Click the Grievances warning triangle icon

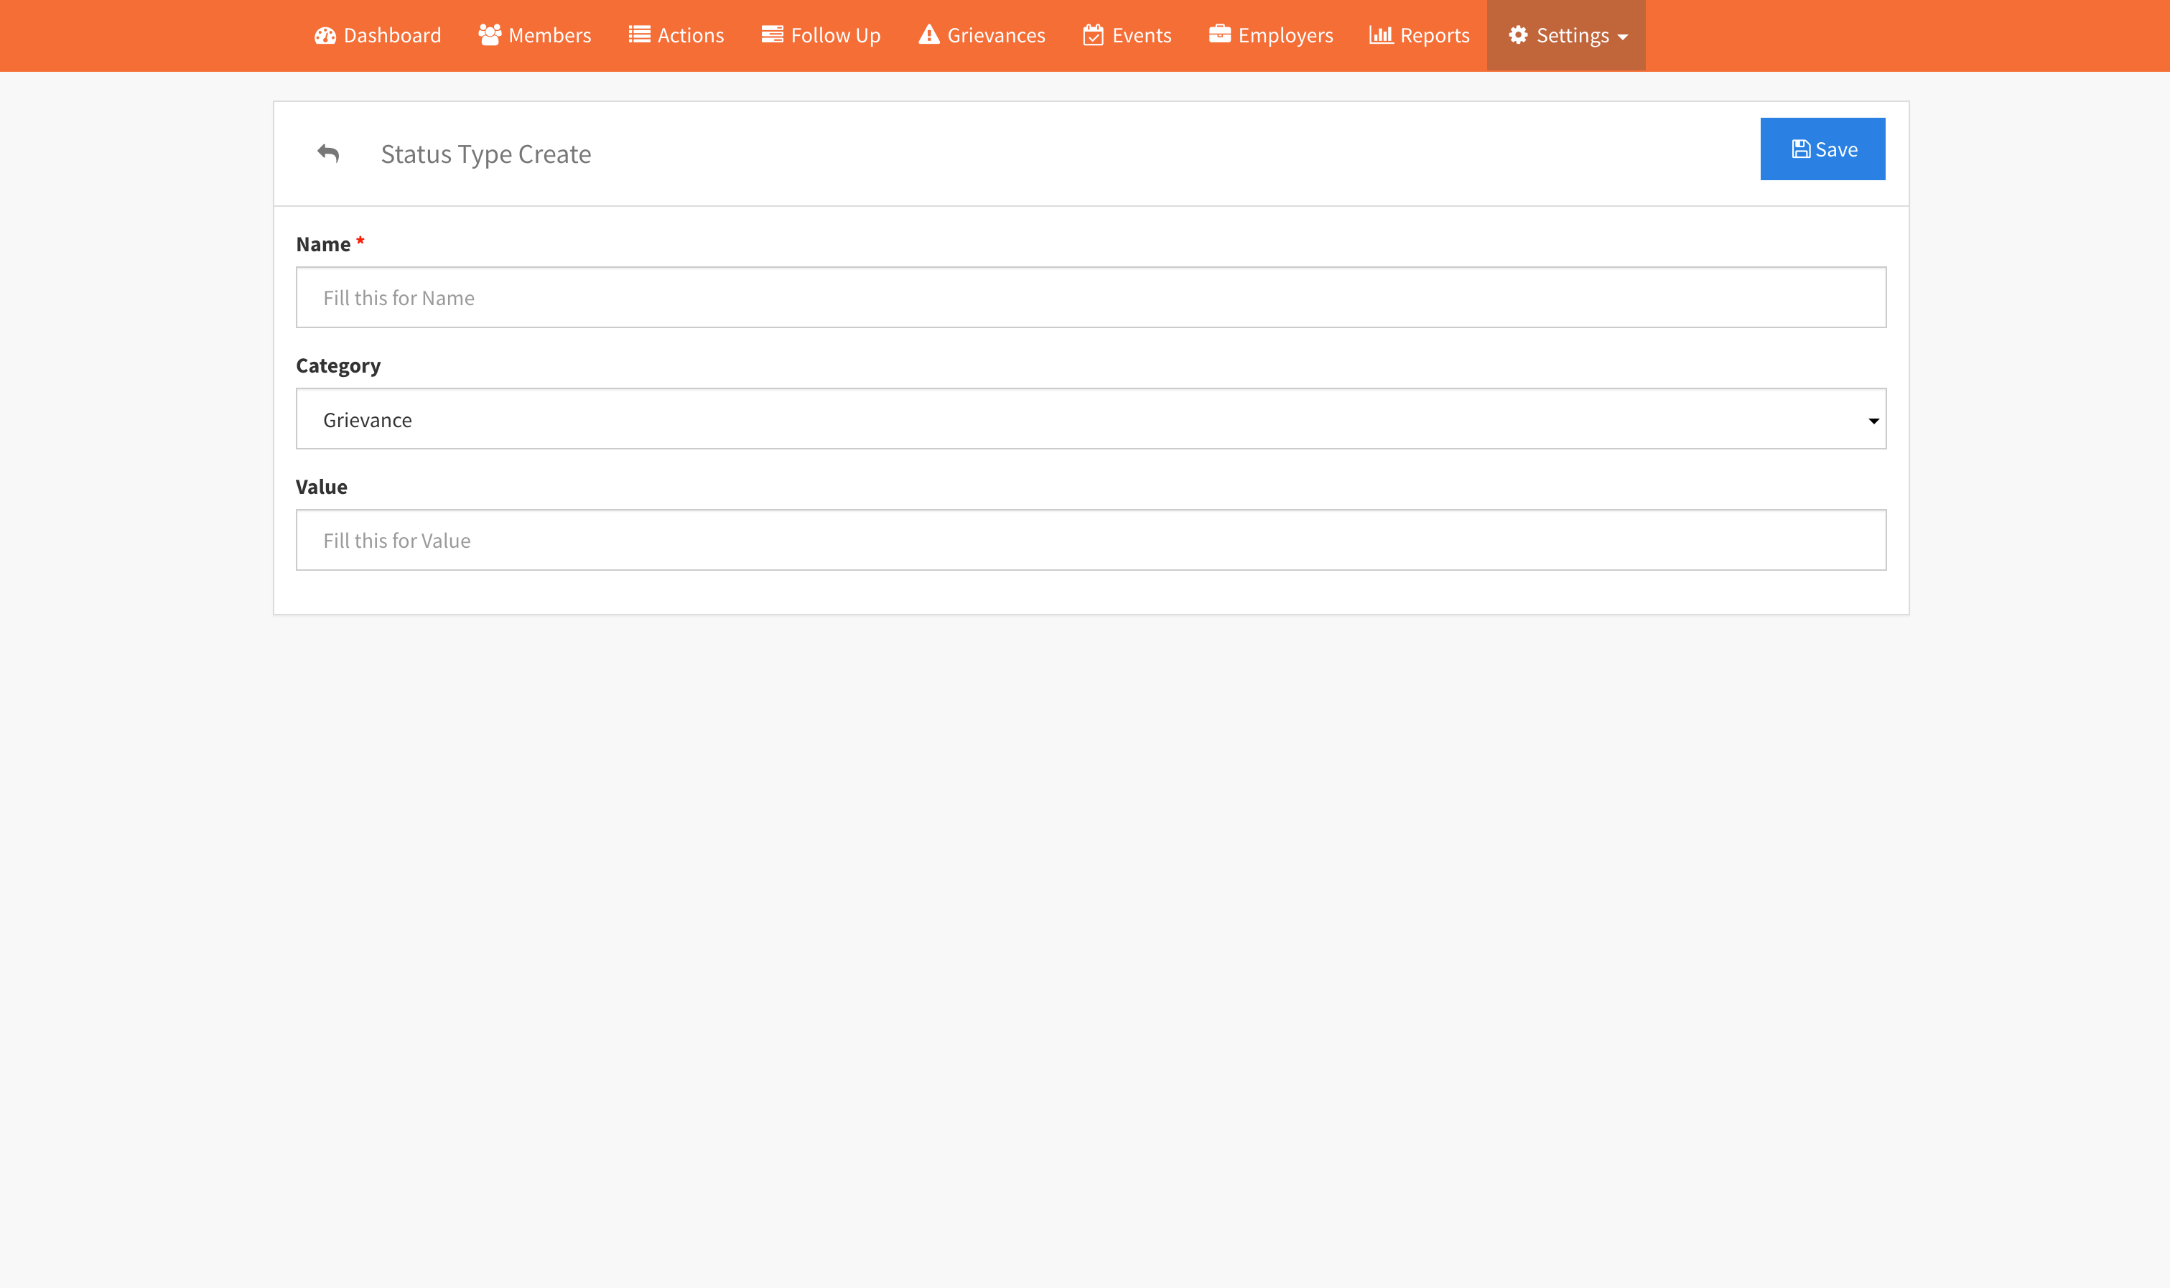point(928,34)
